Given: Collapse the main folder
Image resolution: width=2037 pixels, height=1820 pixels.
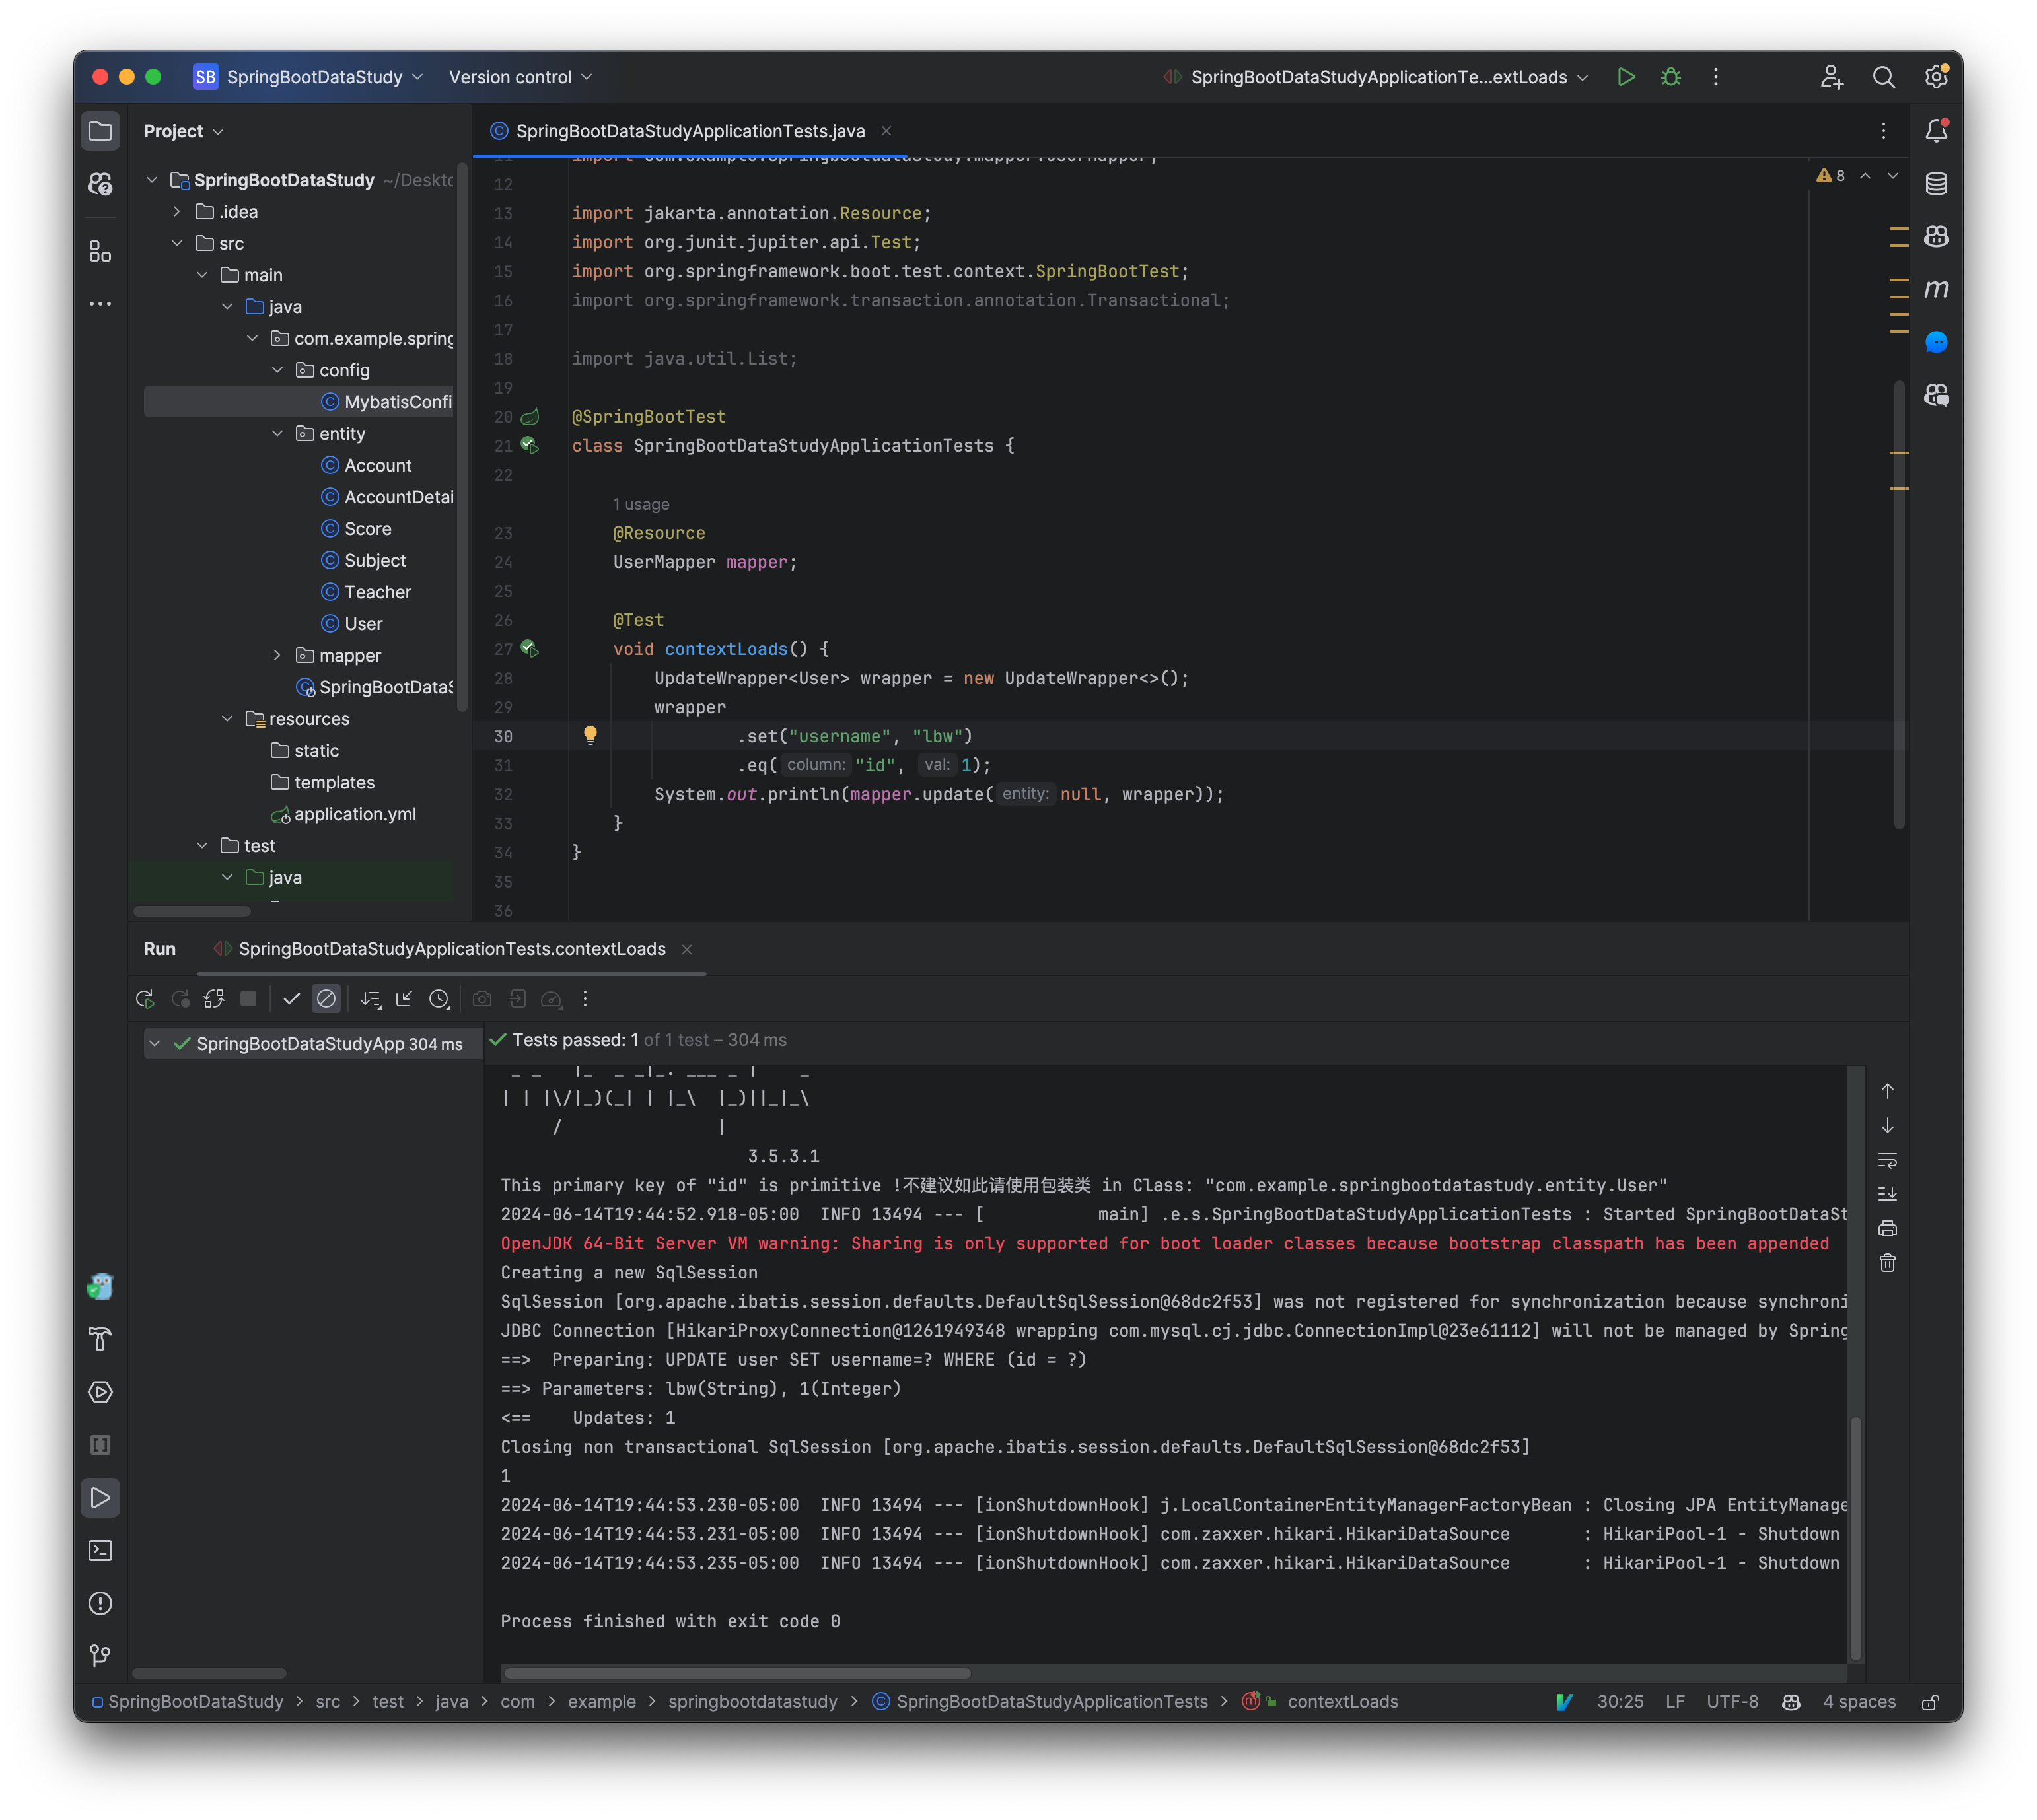Looking at the screenshot, I should [x=202, y=275].
